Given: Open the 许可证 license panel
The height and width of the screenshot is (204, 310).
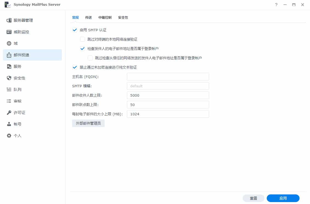Looking at the screenshot, I should coord(20,112).
